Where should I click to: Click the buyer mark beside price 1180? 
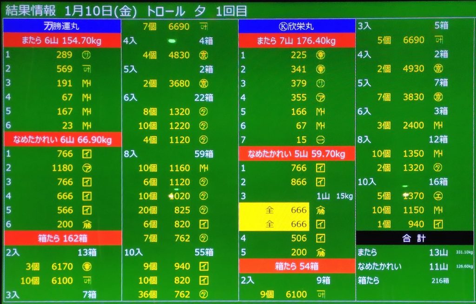(x=86, y=168)
